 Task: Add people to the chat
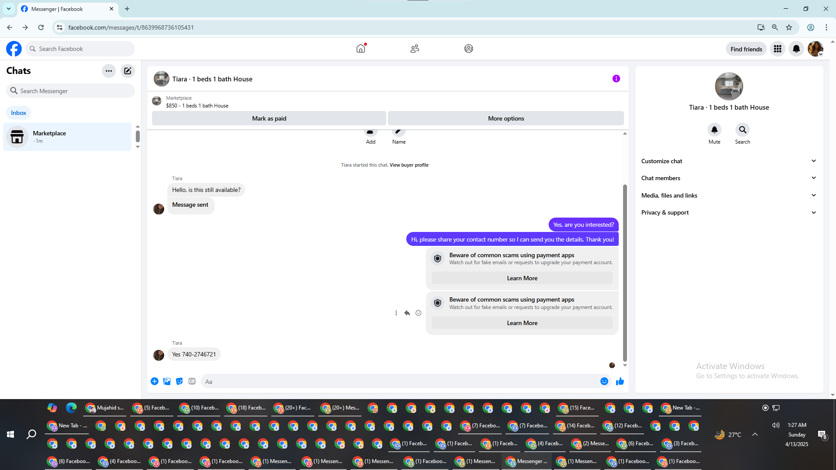pos(371,136)
